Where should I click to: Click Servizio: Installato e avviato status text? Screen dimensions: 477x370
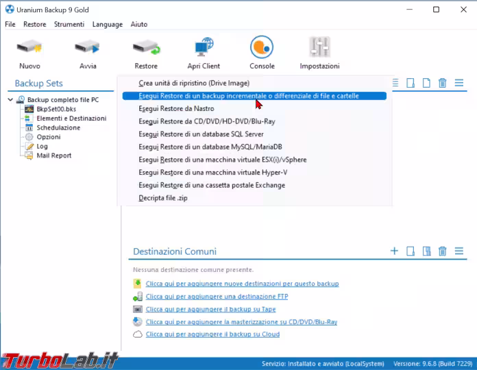click(x=323, y=364)
